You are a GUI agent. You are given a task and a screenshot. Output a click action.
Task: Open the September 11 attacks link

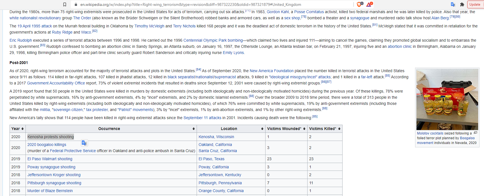(x=202, y=118)
